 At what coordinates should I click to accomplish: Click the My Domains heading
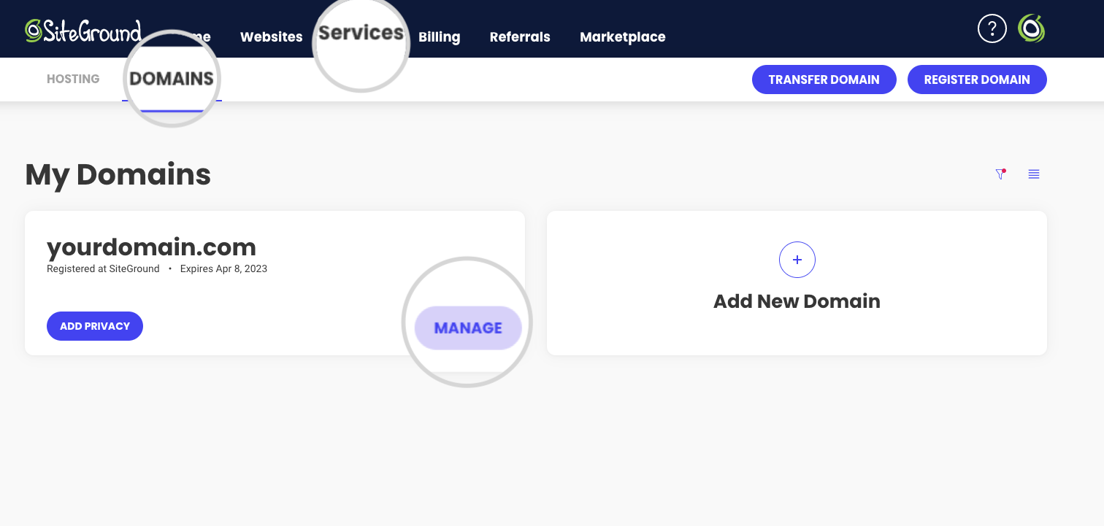118,175
